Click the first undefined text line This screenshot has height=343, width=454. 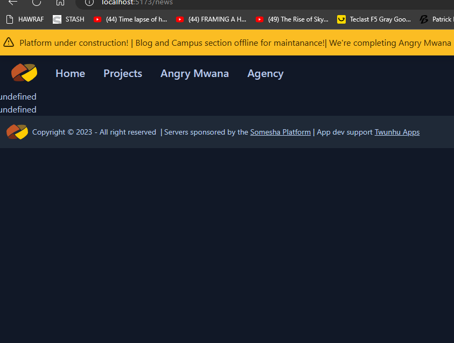tap(18, 97)
